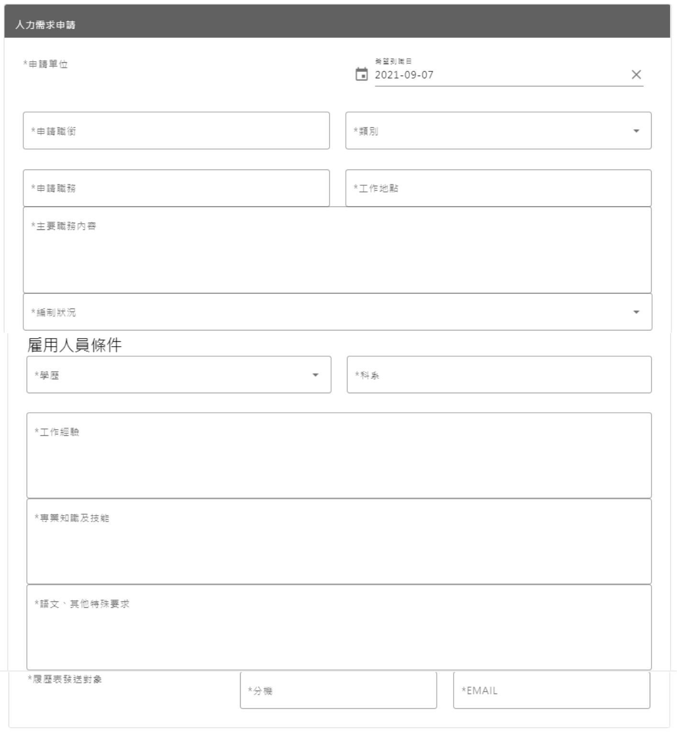The height and width of the screenshot is (737, 677).
Task: Click the 申請職務 input box
Action: click(176, 188)
